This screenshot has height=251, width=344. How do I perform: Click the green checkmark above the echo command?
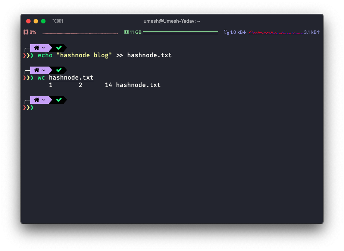59,48
